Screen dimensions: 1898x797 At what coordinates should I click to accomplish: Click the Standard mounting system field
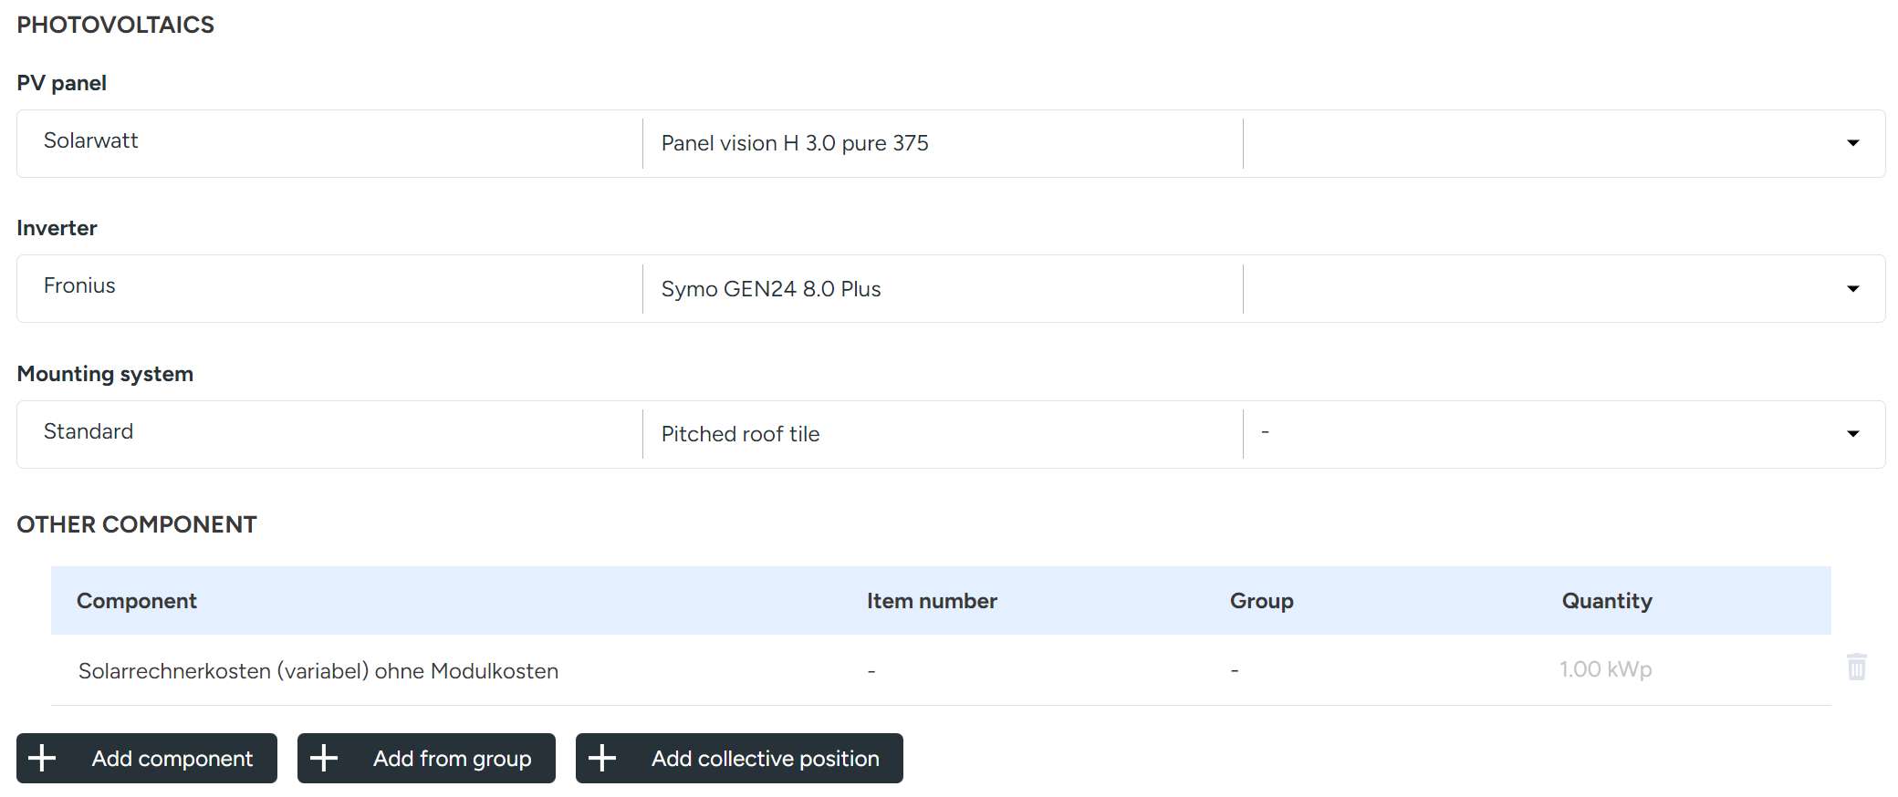click(x=328, y=432)
